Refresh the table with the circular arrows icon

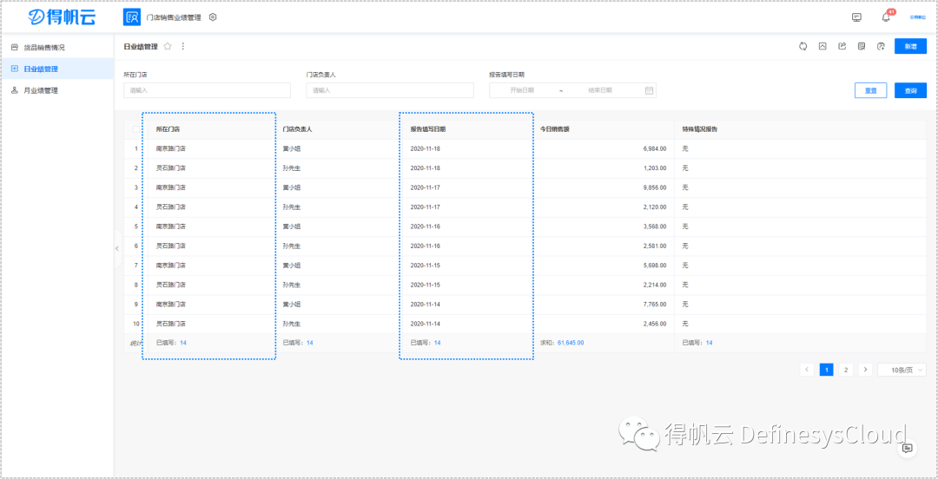tap(803, 46)
